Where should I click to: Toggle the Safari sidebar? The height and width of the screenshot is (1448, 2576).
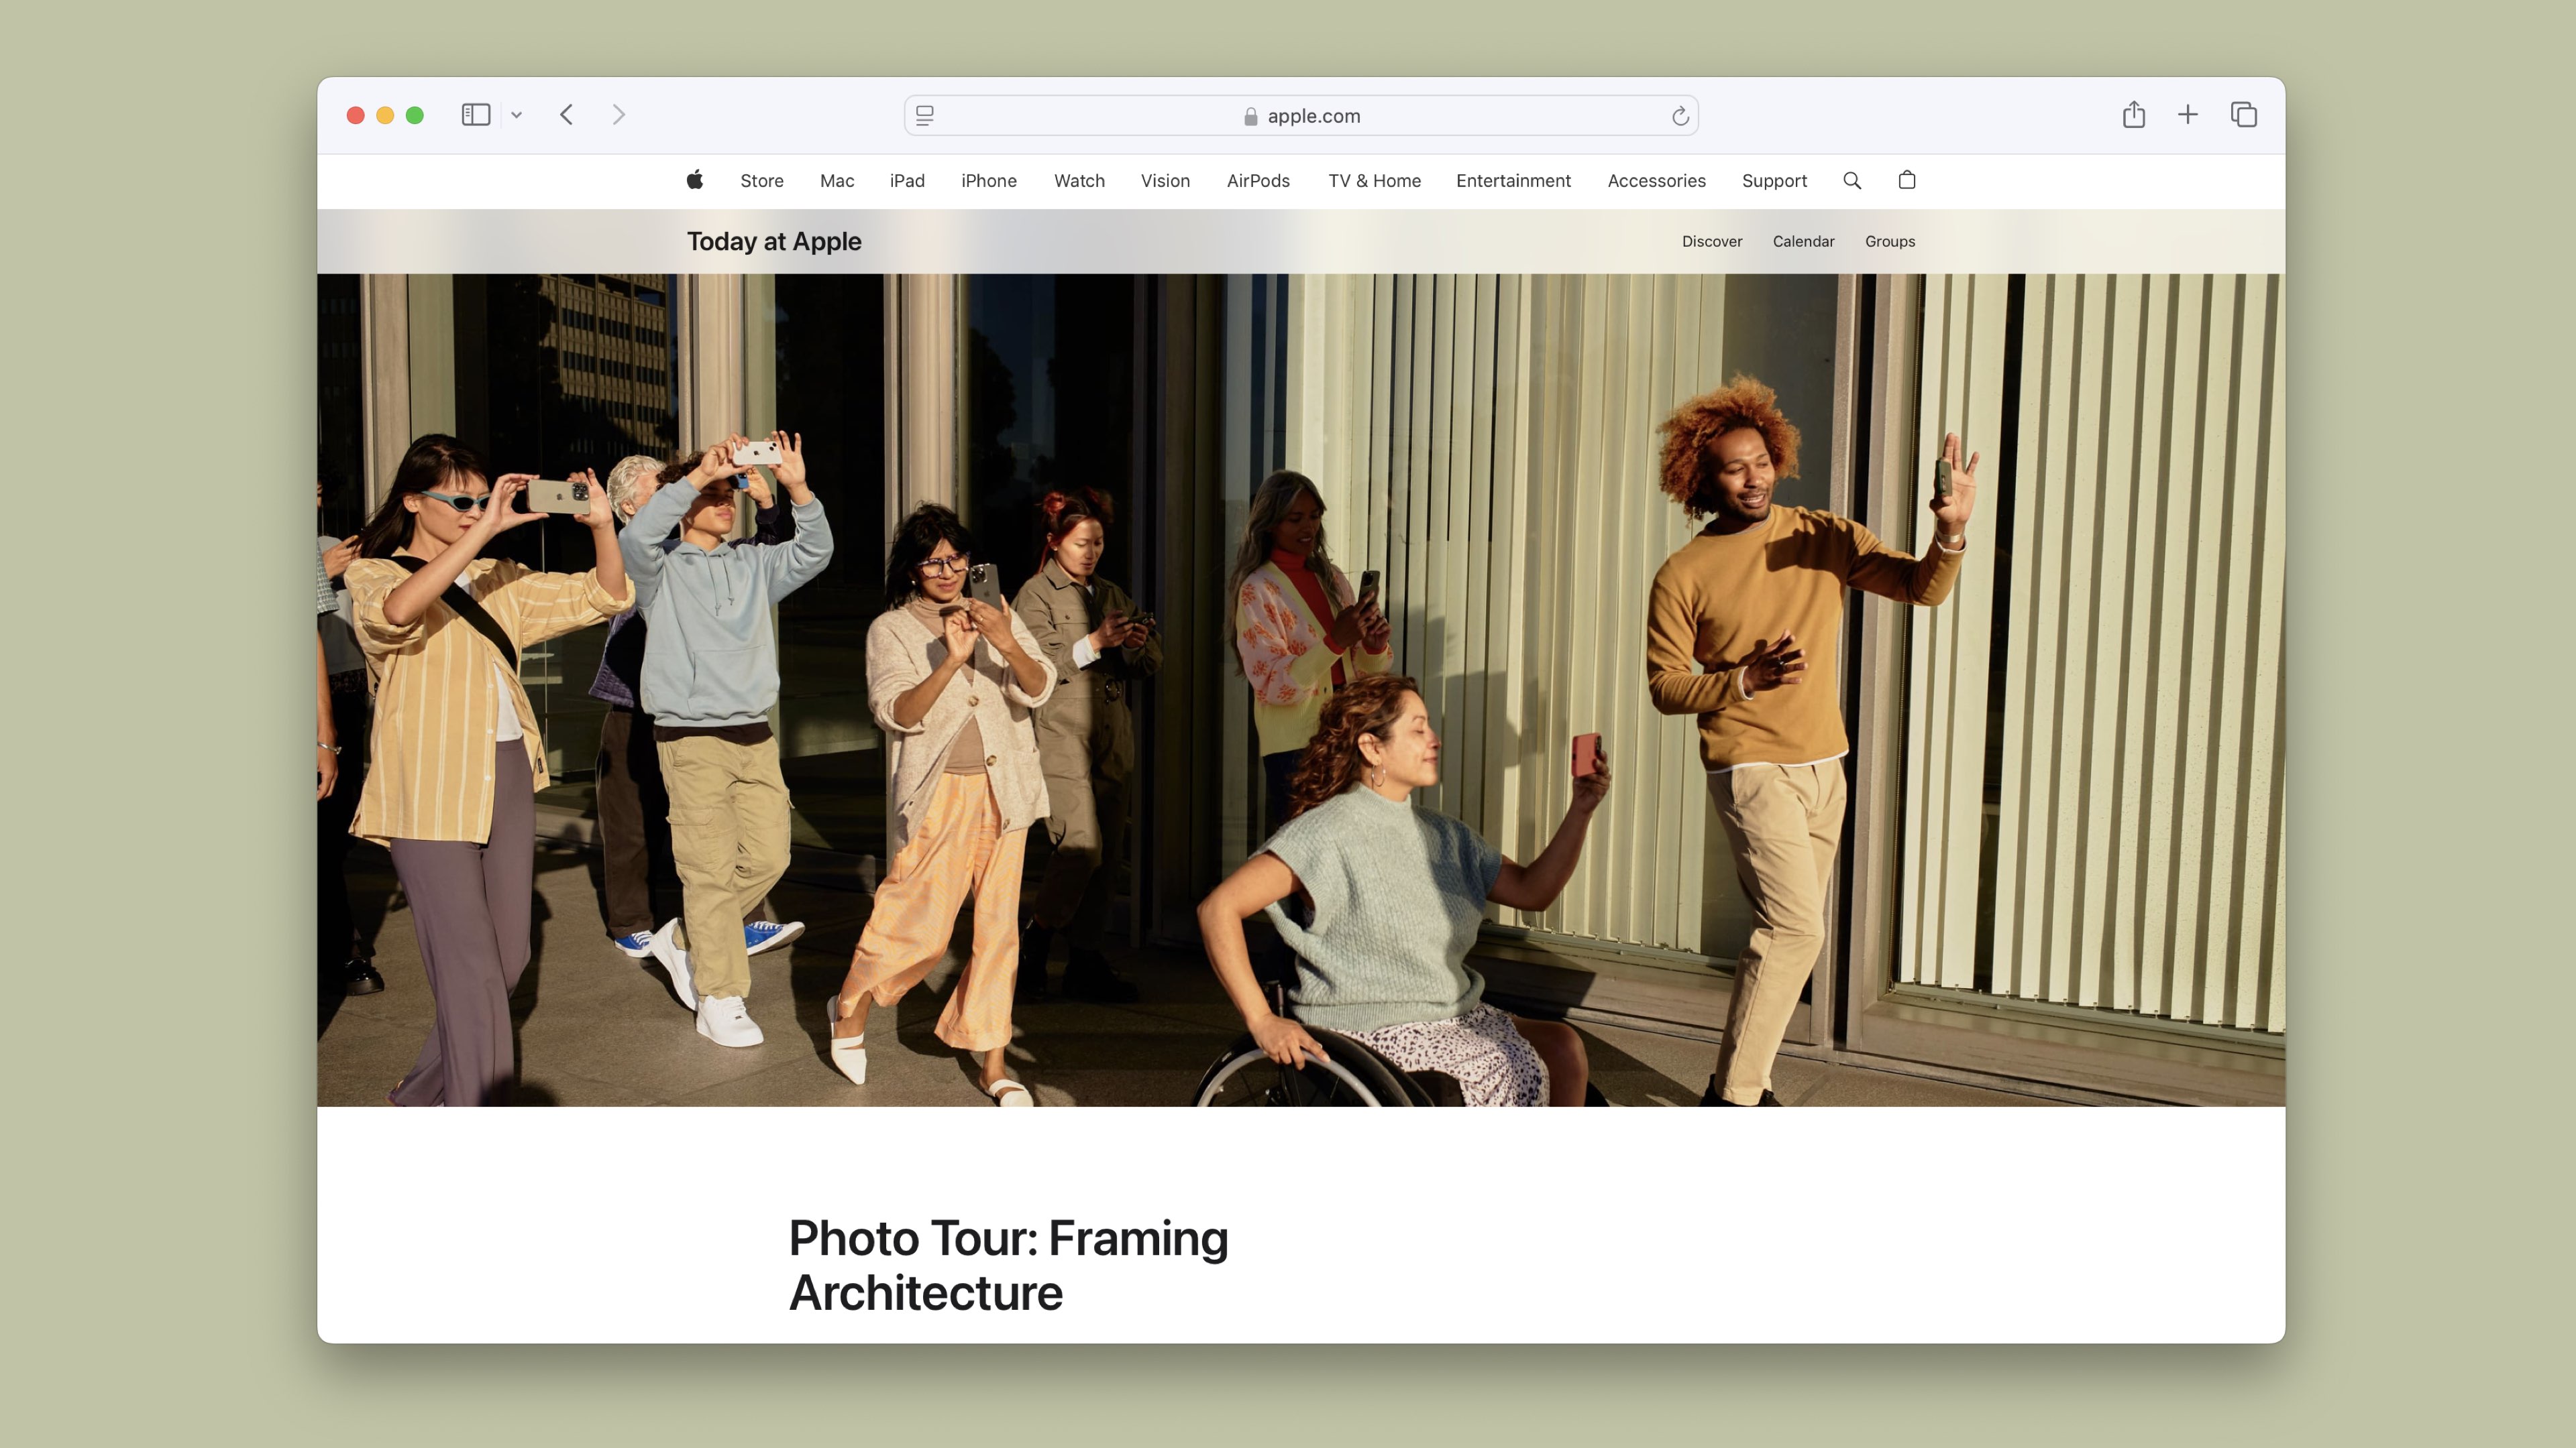476,115
